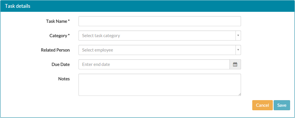Click the required asterisk beside Category

point(69,35)
